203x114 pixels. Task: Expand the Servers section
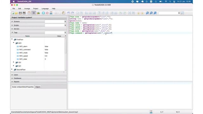click(x=12, y=29)
